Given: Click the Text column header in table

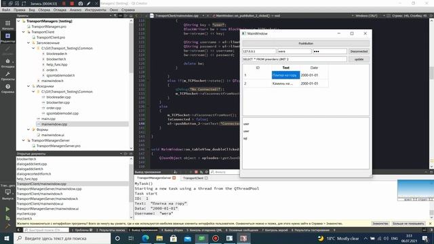Looking at the screenshot, I should point(285,68).
